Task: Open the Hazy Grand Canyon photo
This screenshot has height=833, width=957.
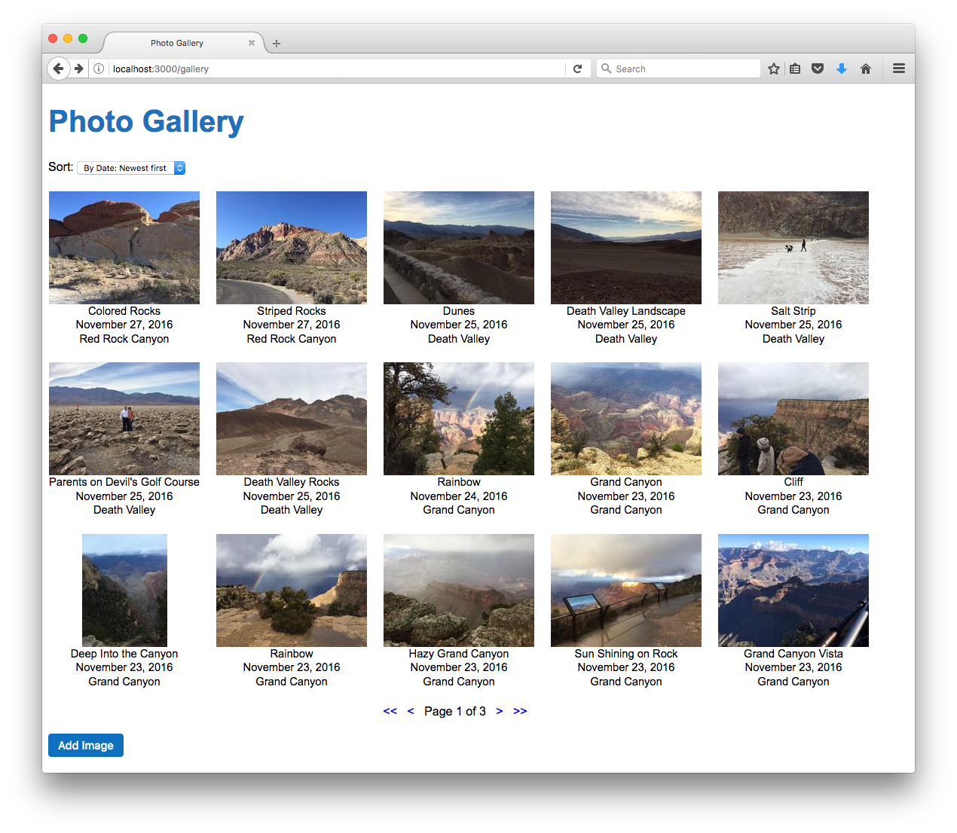Action: click(459, 590)
